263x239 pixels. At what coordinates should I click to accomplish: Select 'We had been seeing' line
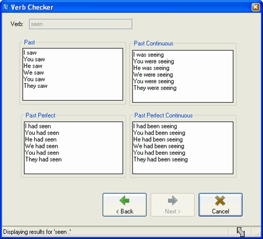click(159, 146)
